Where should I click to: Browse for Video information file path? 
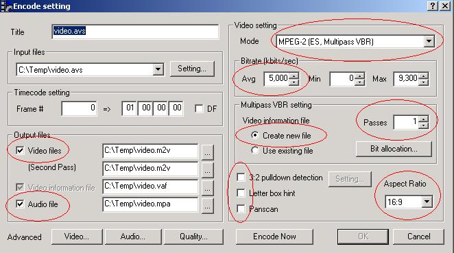click(207, 188)
